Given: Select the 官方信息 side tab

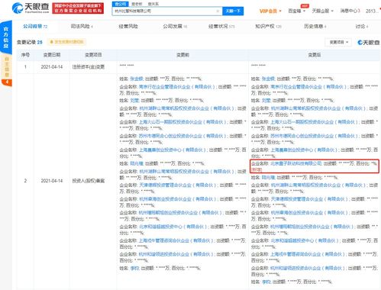Looking at the screenshot, I should tap(6, 37).
